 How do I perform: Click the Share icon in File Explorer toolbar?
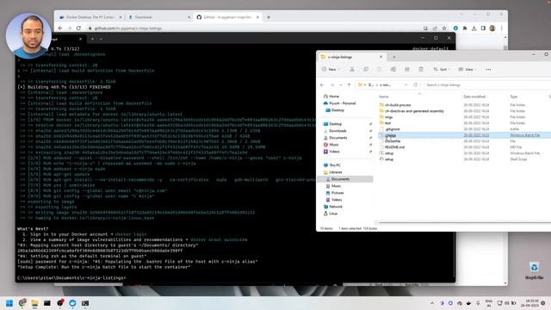tap(407, 70)
